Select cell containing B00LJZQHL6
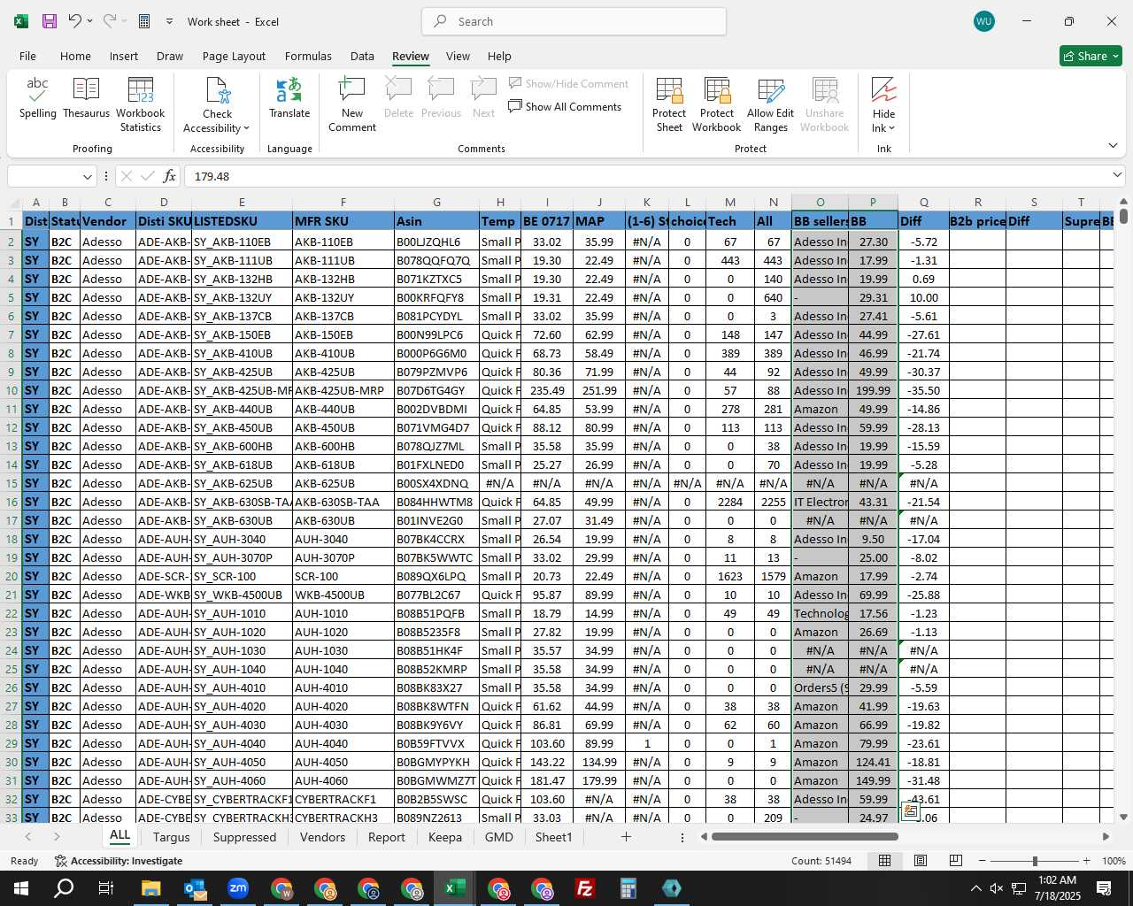 click(436, 242)
